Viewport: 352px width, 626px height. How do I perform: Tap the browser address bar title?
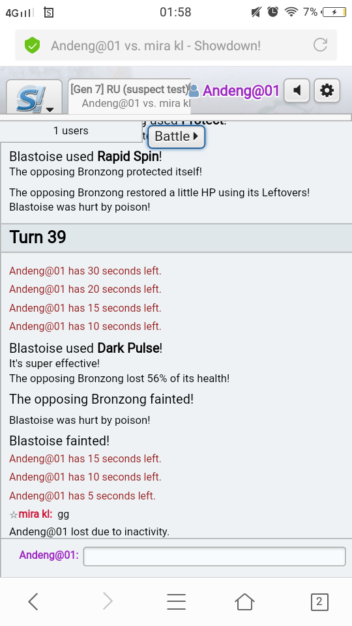(x=156, y=46)
